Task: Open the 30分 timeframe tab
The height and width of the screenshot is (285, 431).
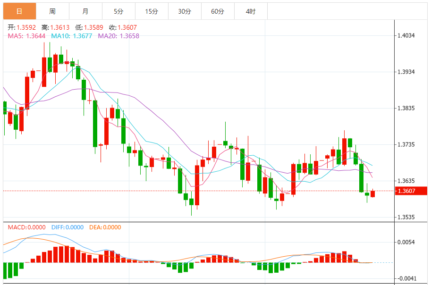Action: [185, 11]
